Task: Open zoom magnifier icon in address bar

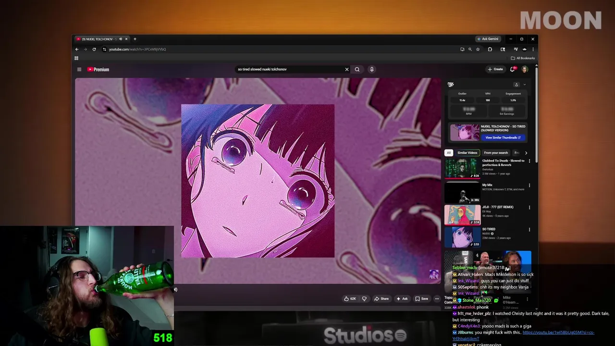Action: 470,49
